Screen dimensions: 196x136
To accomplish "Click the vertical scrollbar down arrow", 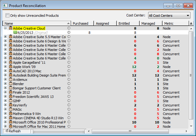I will (191, 126).
